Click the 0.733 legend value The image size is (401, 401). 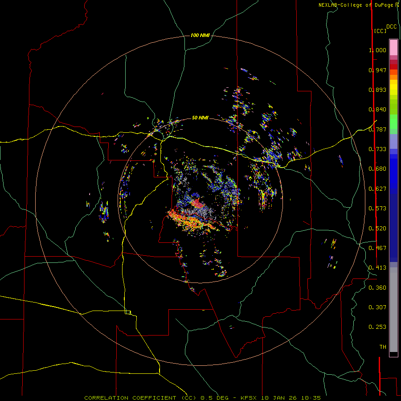click(377, 149)
